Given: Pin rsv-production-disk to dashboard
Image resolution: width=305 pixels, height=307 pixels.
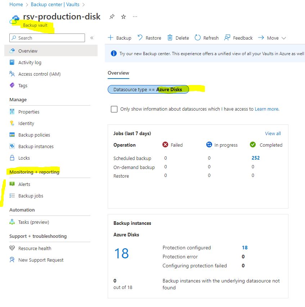Looking at the screenshot, I should tap(112, 17).
